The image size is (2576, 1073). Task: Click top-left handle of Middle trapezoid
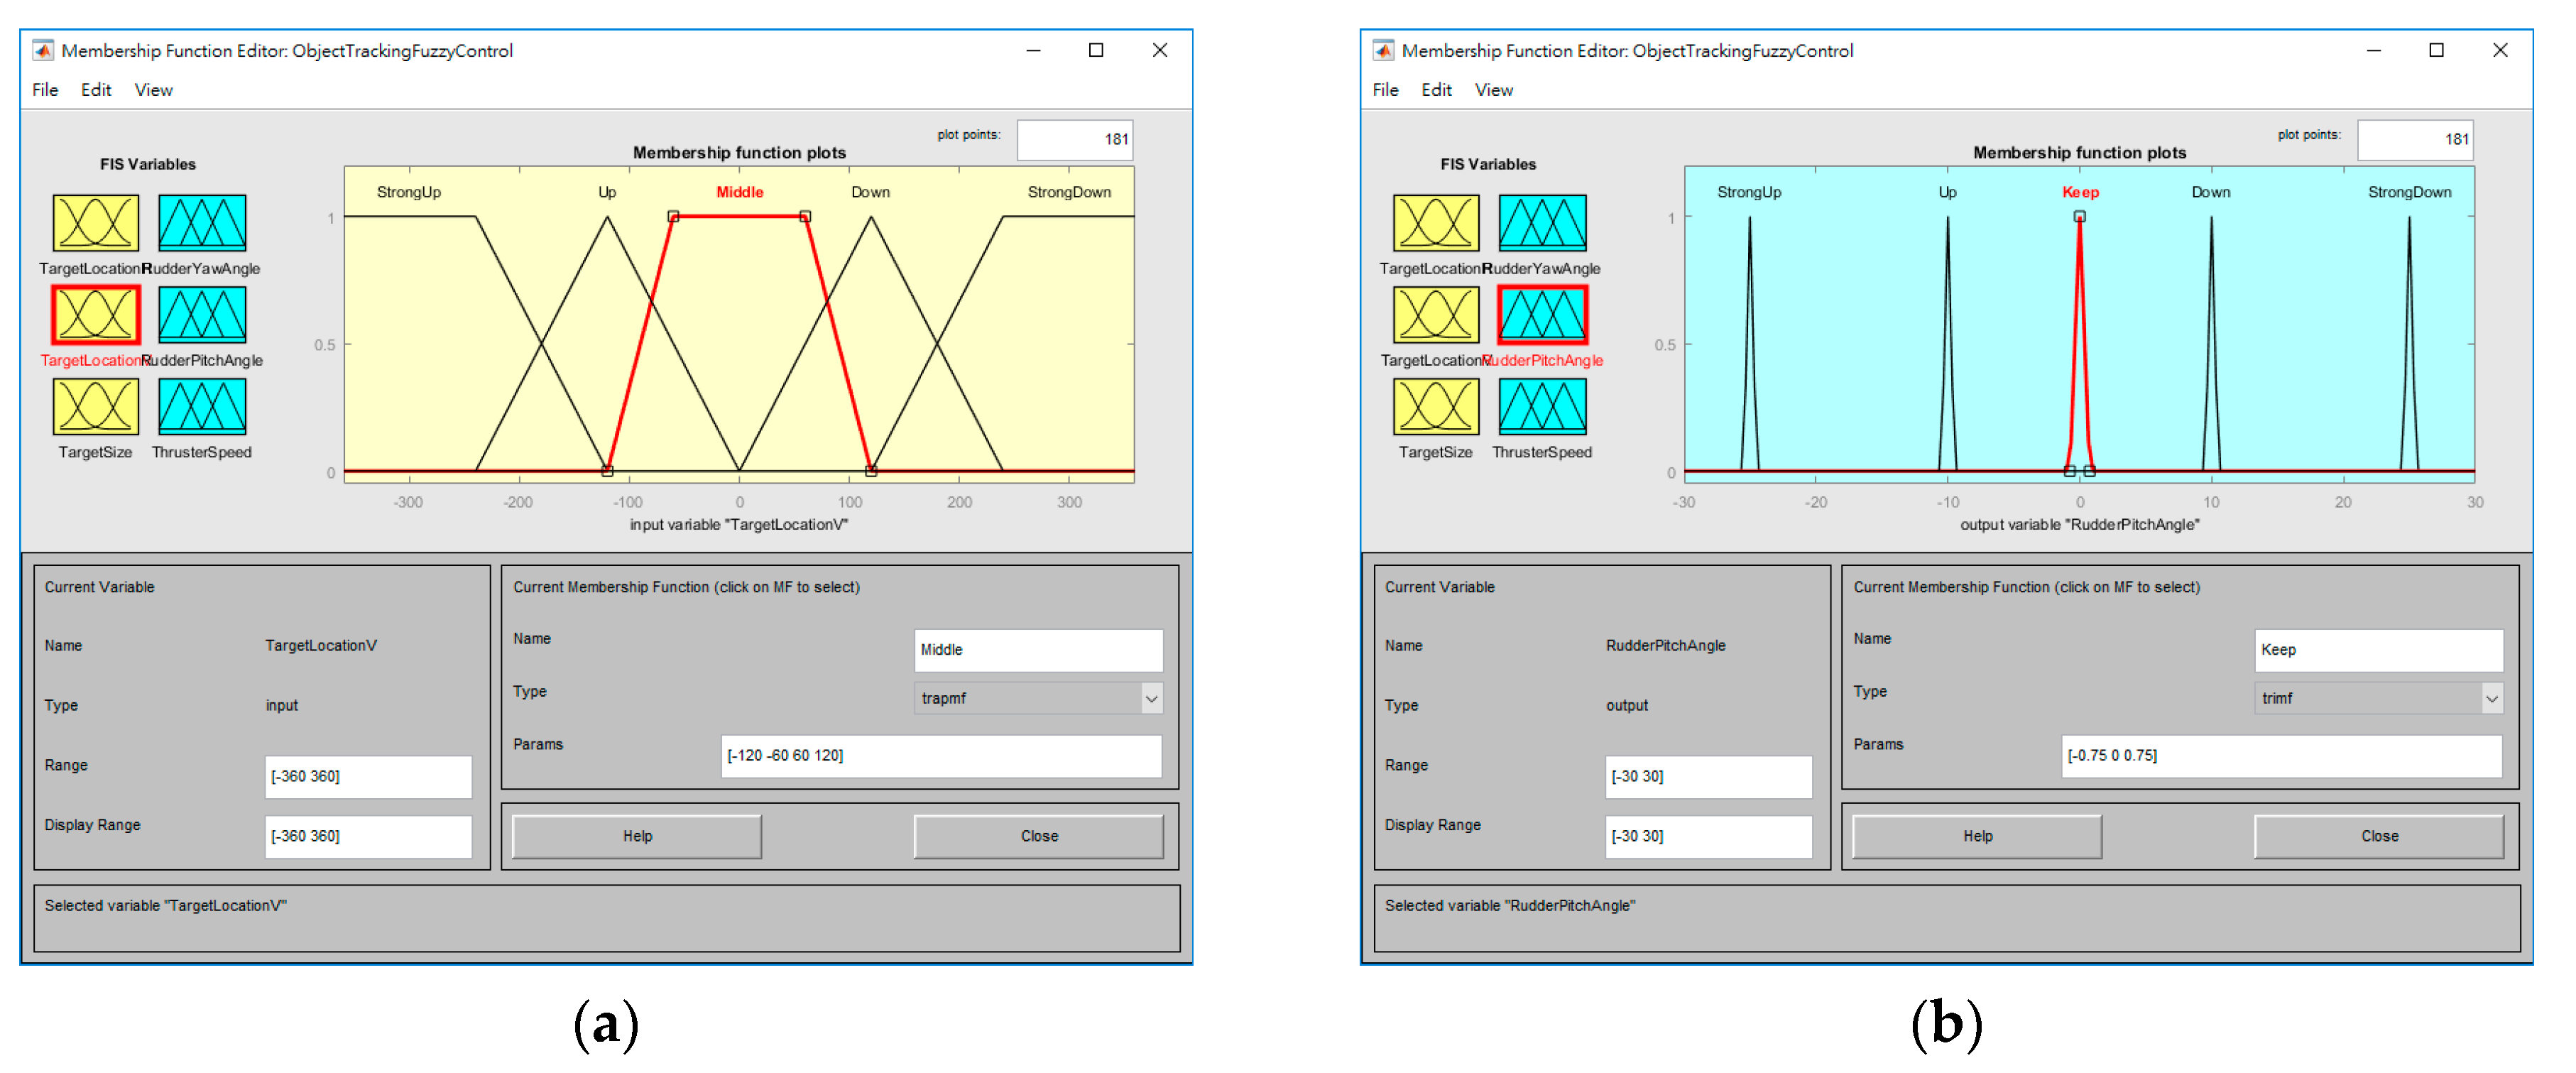pos(673,217)
